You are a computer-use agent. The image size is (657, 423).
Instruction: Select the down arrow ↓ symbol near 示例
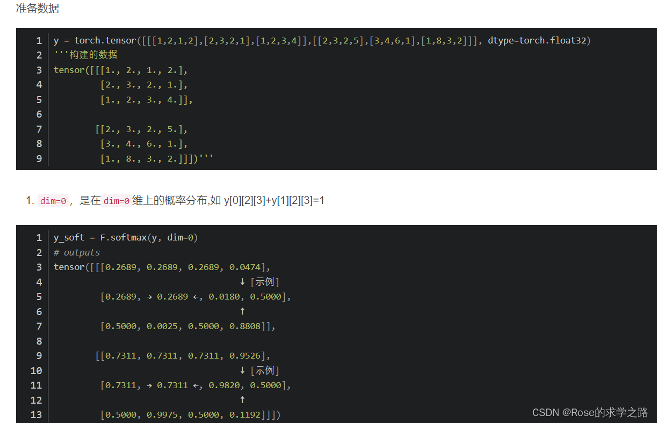pyautogui.click(x=242, y=281)
